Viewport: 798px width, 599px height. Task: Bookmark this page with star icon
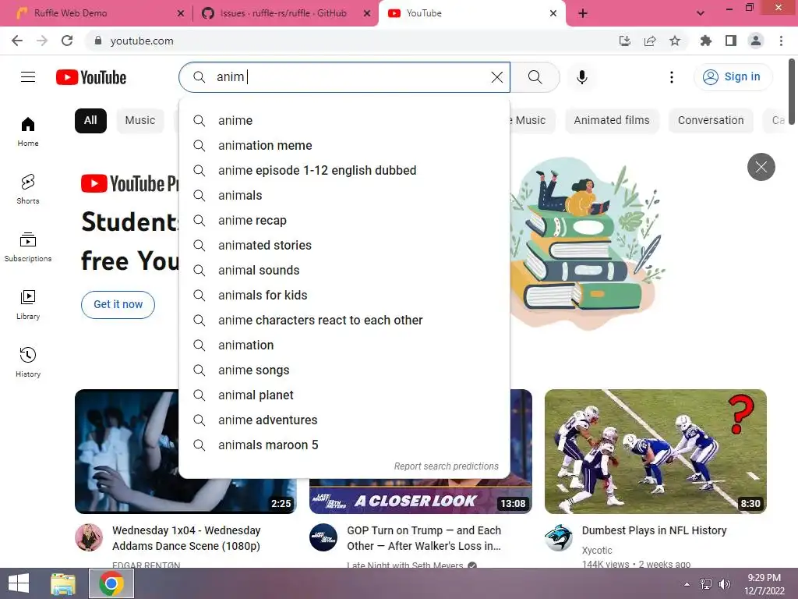675,41
